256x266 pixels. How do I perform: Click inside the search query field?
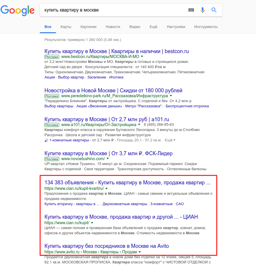(101, 10)
